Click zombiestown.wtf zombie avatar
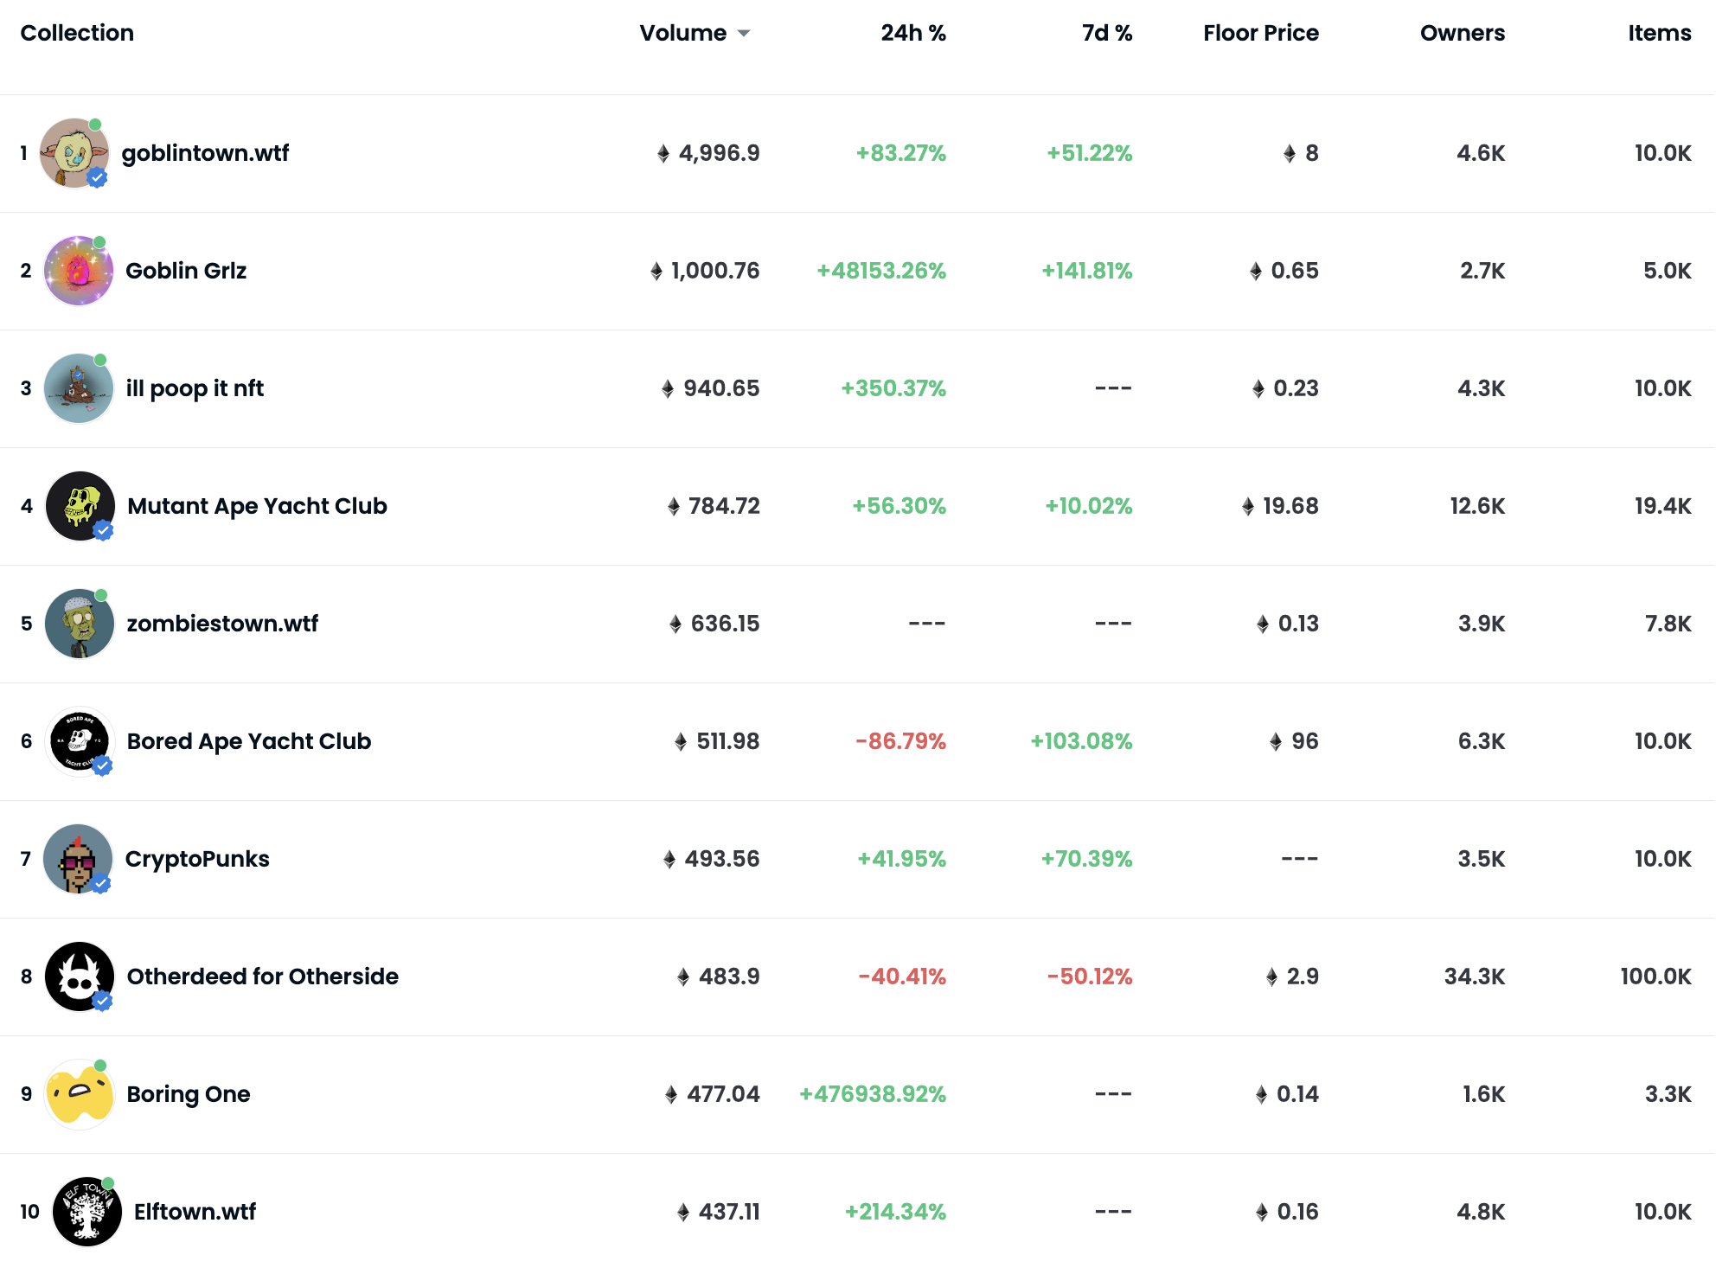The width and height of the screenshot is (1735, 1268). [80, 624]
